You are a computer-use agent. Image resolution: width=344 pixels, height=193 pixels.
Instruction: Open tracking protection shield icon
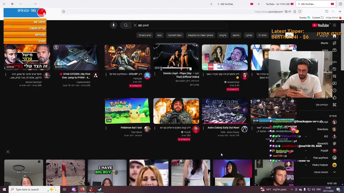(x=300, y=12)
